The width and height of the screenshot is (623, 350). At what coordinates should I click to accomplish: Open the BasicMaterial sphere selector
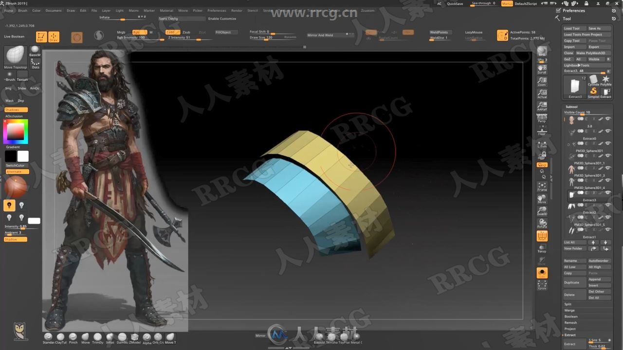(x=35, y=51)
